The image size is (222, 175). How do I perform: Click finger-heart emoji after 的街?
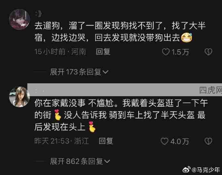tap(58, 115)
